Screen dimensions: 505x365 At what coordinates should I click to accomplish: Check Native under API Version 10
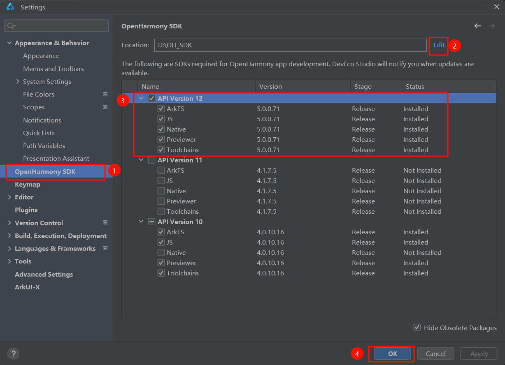point(161,253)
